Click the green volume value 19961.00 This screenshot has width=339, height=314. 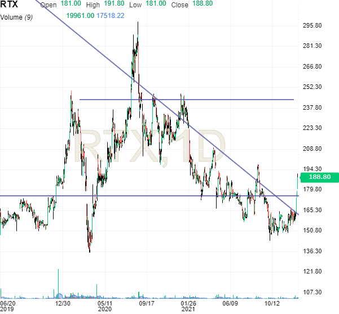point(80,16)
